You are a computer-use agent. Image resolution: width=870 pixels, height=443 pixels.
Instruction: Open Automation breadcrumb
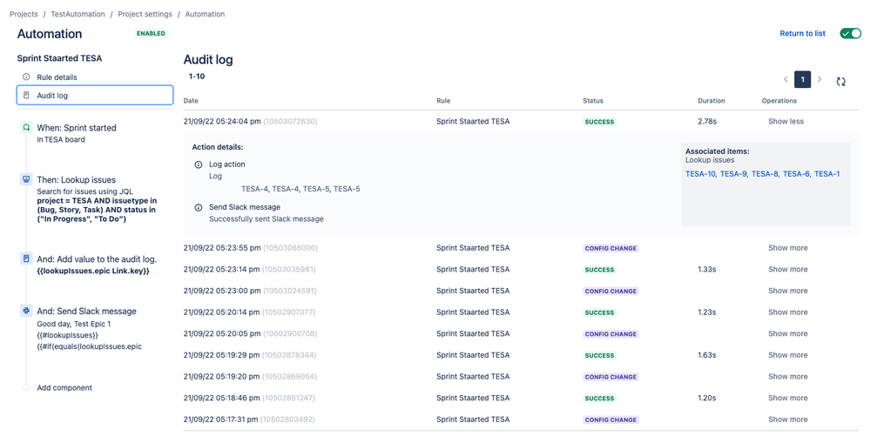[x=205, y=14]
